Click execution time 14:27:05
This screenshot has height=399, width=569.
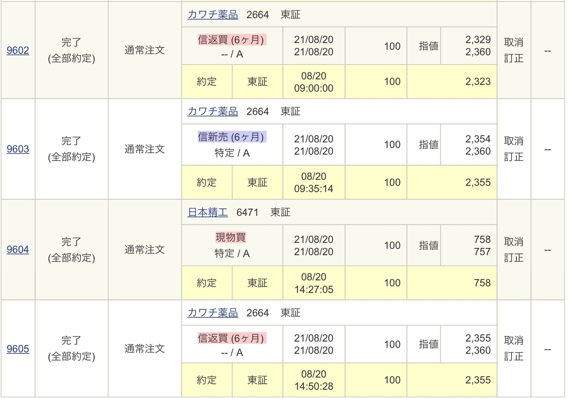(314, 289)
